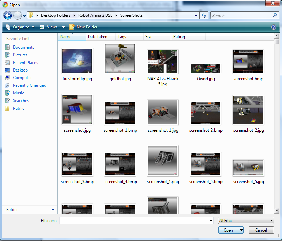
Task: Select the screenshot_1.bmp thumbnail
Action: pyautogui.click(x=120, y=113)
